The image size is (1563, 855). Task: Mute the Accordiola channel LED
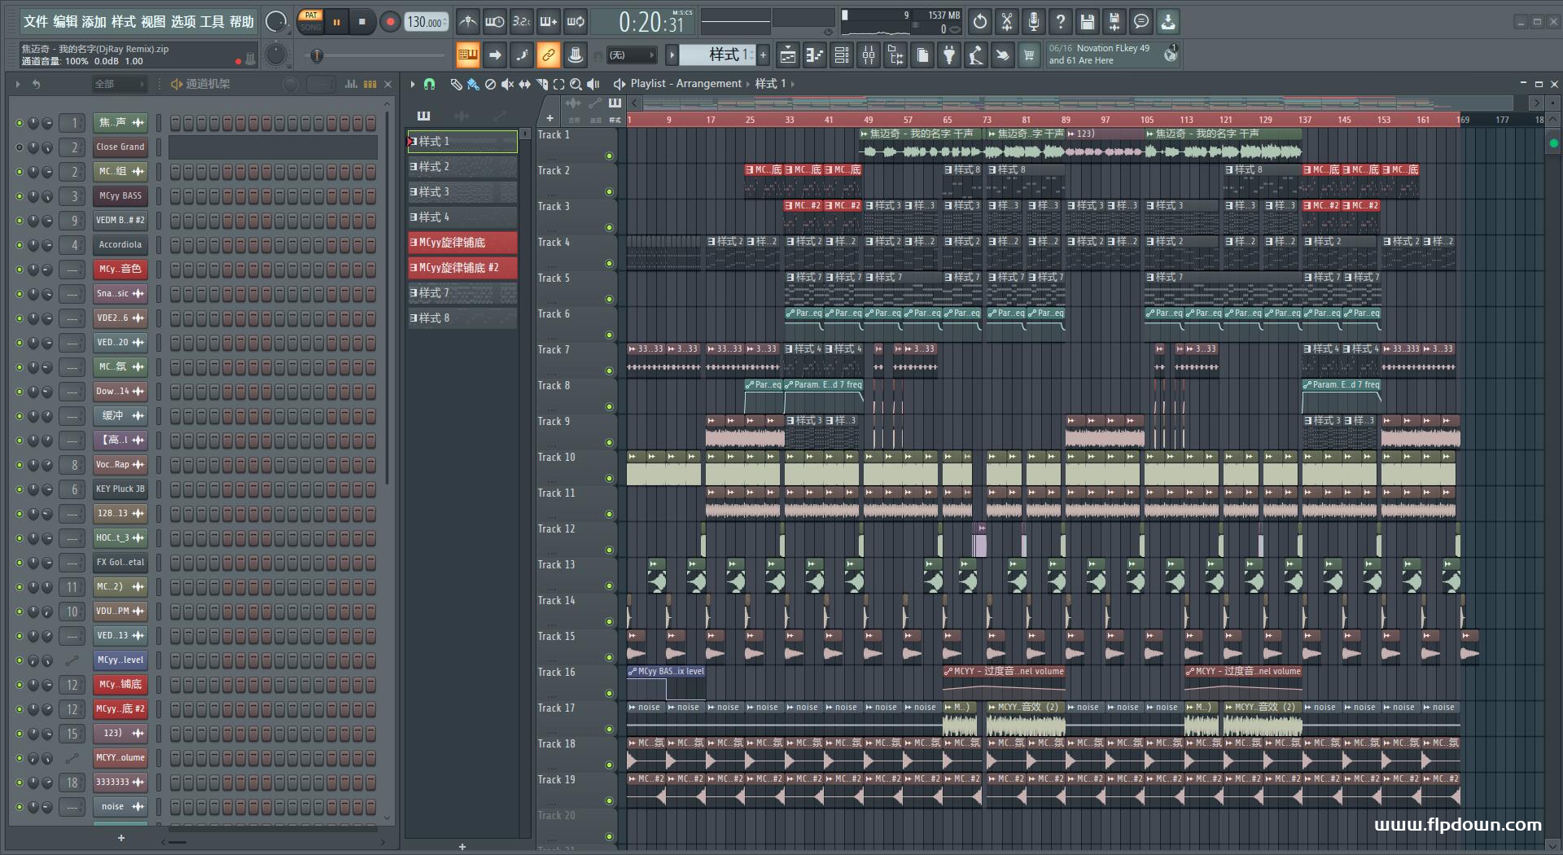pyautogui.click(x=20, y=245)
